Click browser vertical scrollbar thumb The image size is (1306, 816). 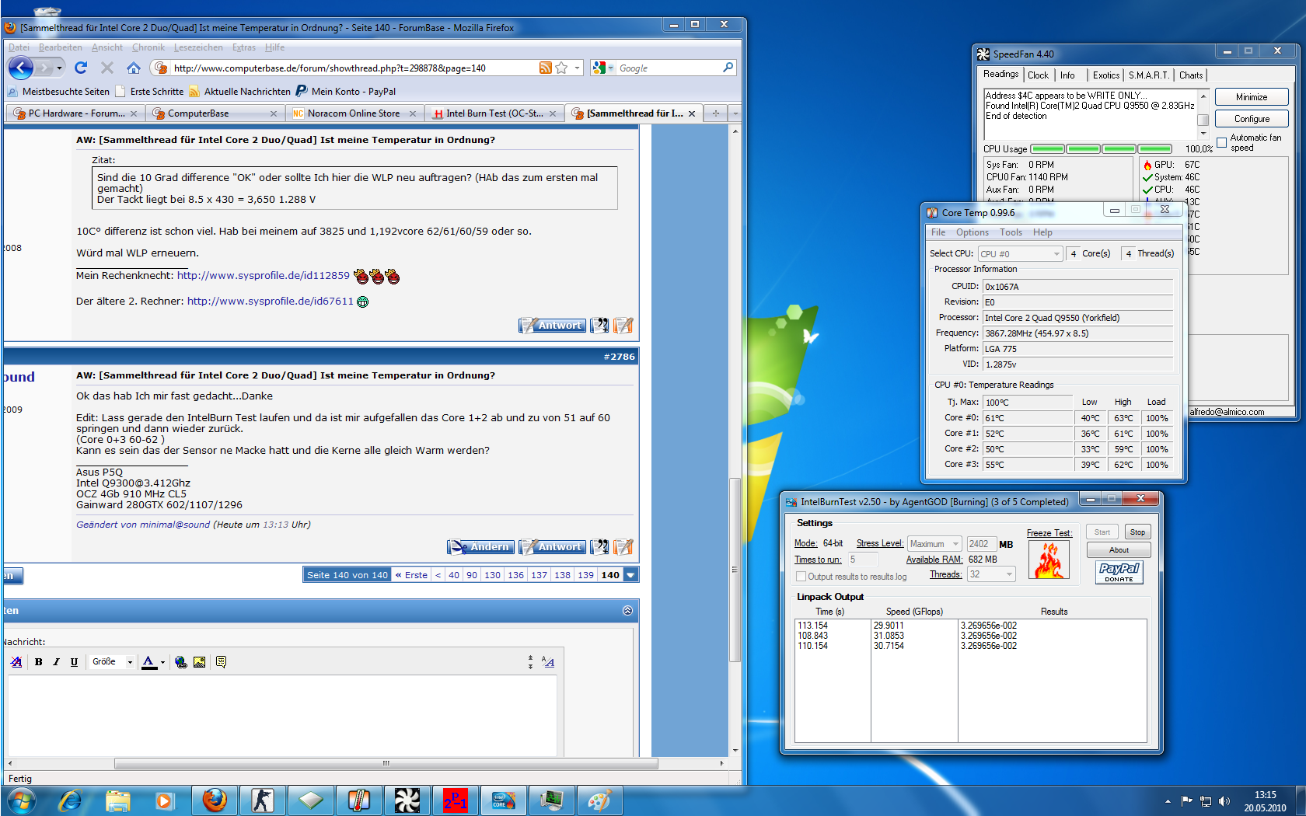[735, 570]
